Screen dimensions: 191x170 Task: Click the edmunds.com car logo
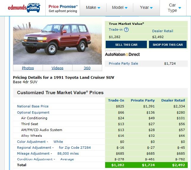click(x=24, y=8)
